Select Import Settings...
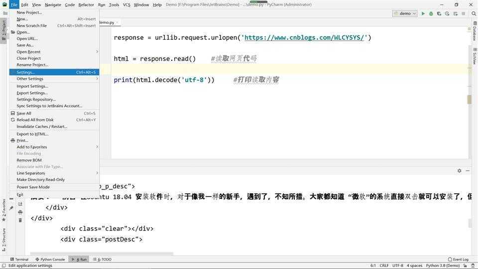478x269 pixels. 54,86
